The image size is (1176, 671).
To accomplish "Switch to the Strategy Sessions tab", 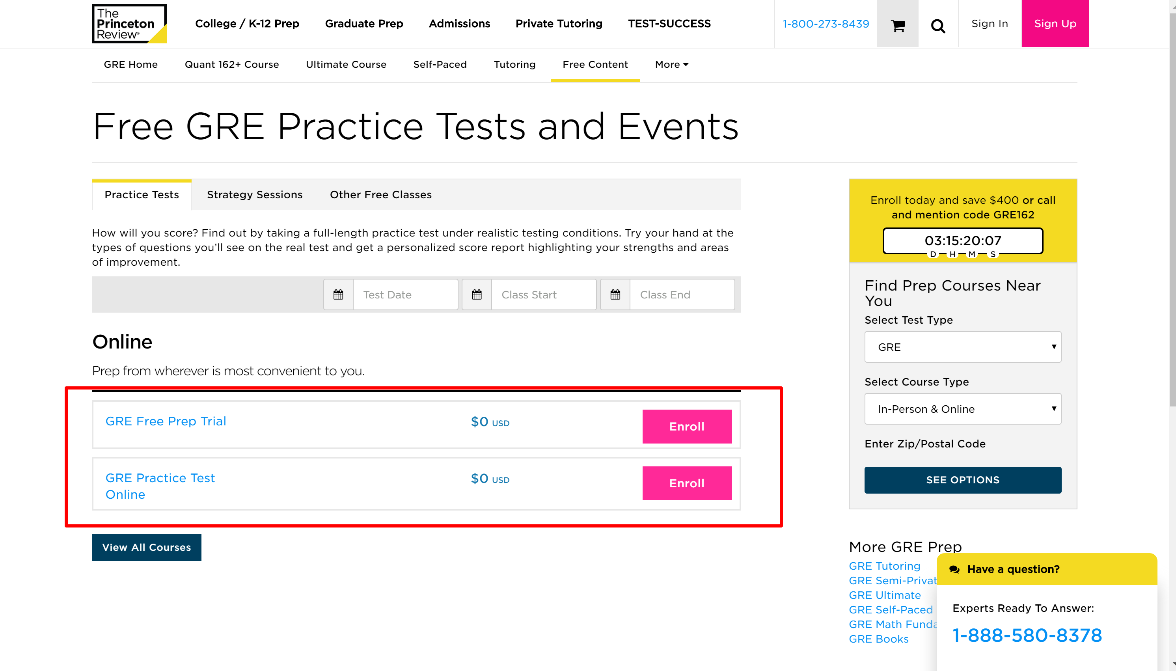I will click(254, 195).
